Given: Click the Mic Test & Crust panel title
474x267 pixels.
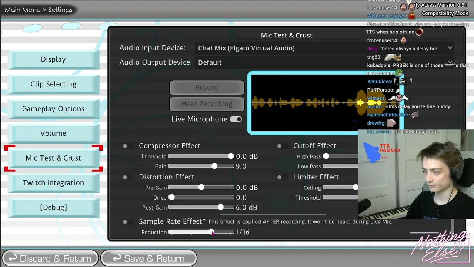Looking at the screenshot, I should (x=287, y=35).
